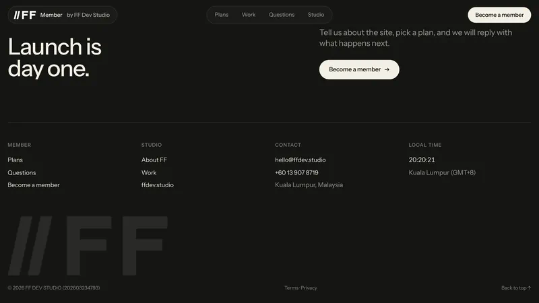Click the hello@ffdev.studio email link
The height and width of the screenshot is (303, 539).
pos(300,160)
